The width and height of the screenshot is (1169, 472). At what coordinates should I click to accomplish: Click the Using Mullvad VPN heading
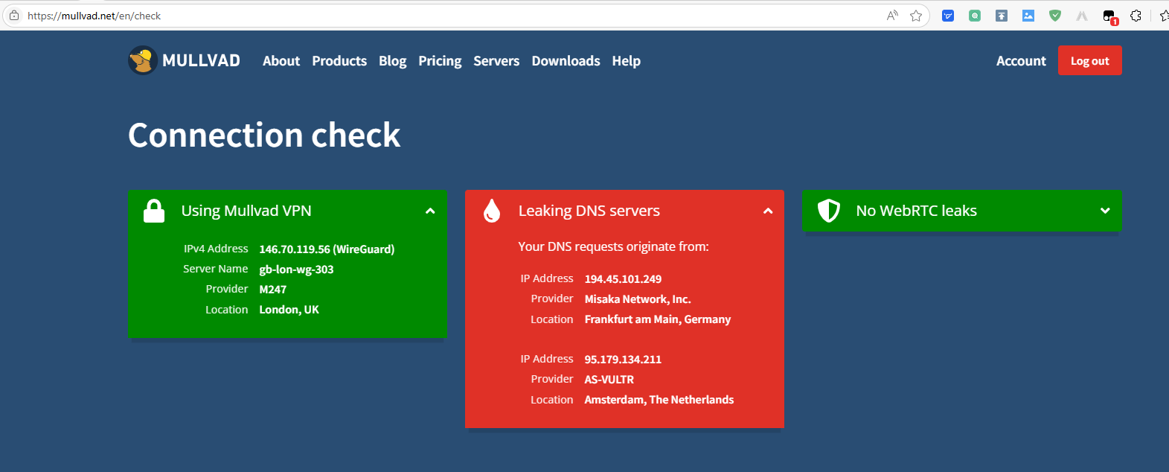pos(246,211)
